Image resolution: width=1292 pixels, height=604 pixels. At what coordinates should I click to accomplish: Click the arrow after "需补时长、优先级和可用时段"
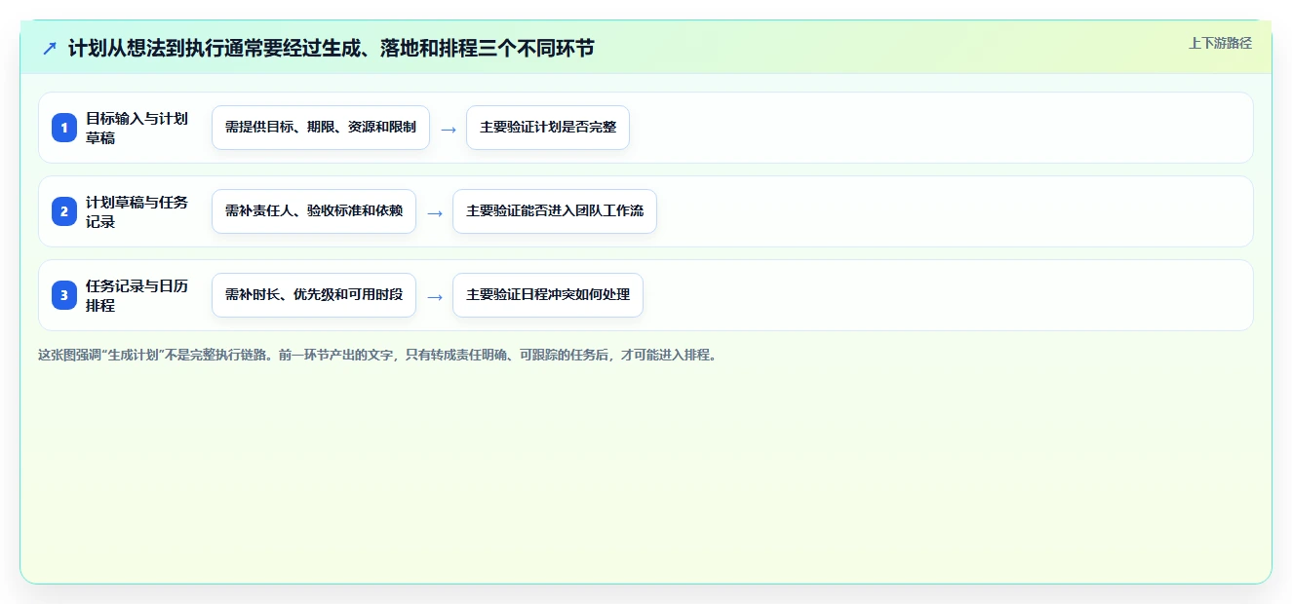[x=435, y=296]
